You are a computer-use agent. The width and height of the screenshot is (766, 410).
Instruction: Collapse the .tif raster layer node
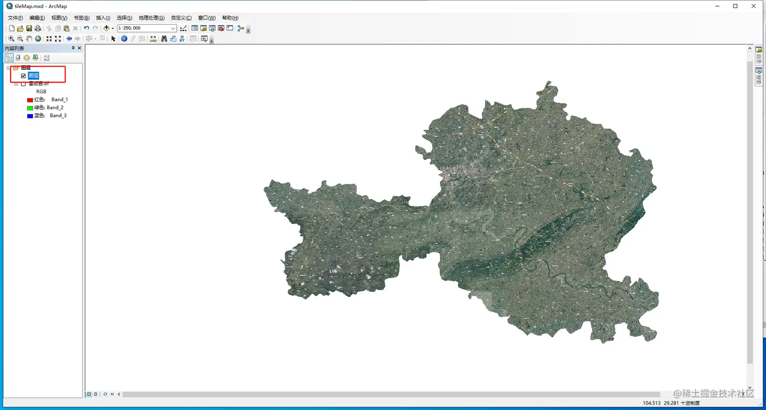tap(16, 84)
